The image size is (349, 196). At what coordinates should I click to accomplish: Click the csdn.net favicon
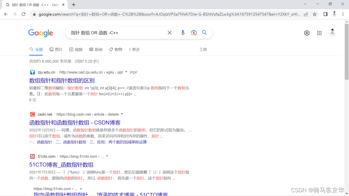[33, 114]
